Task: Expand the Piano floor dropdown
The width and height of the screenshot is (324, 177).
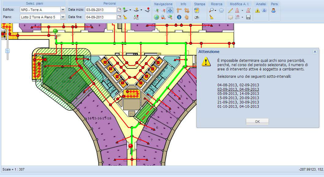Action: point(63,17)
